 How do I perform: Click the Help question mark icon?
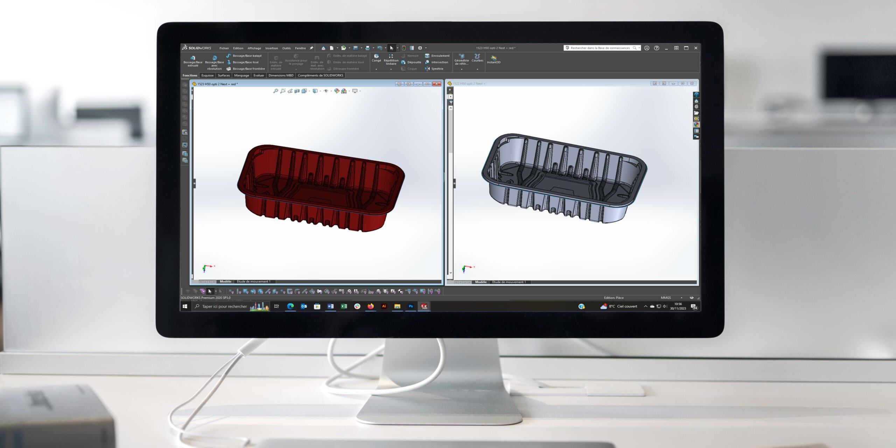coord(657,48)
